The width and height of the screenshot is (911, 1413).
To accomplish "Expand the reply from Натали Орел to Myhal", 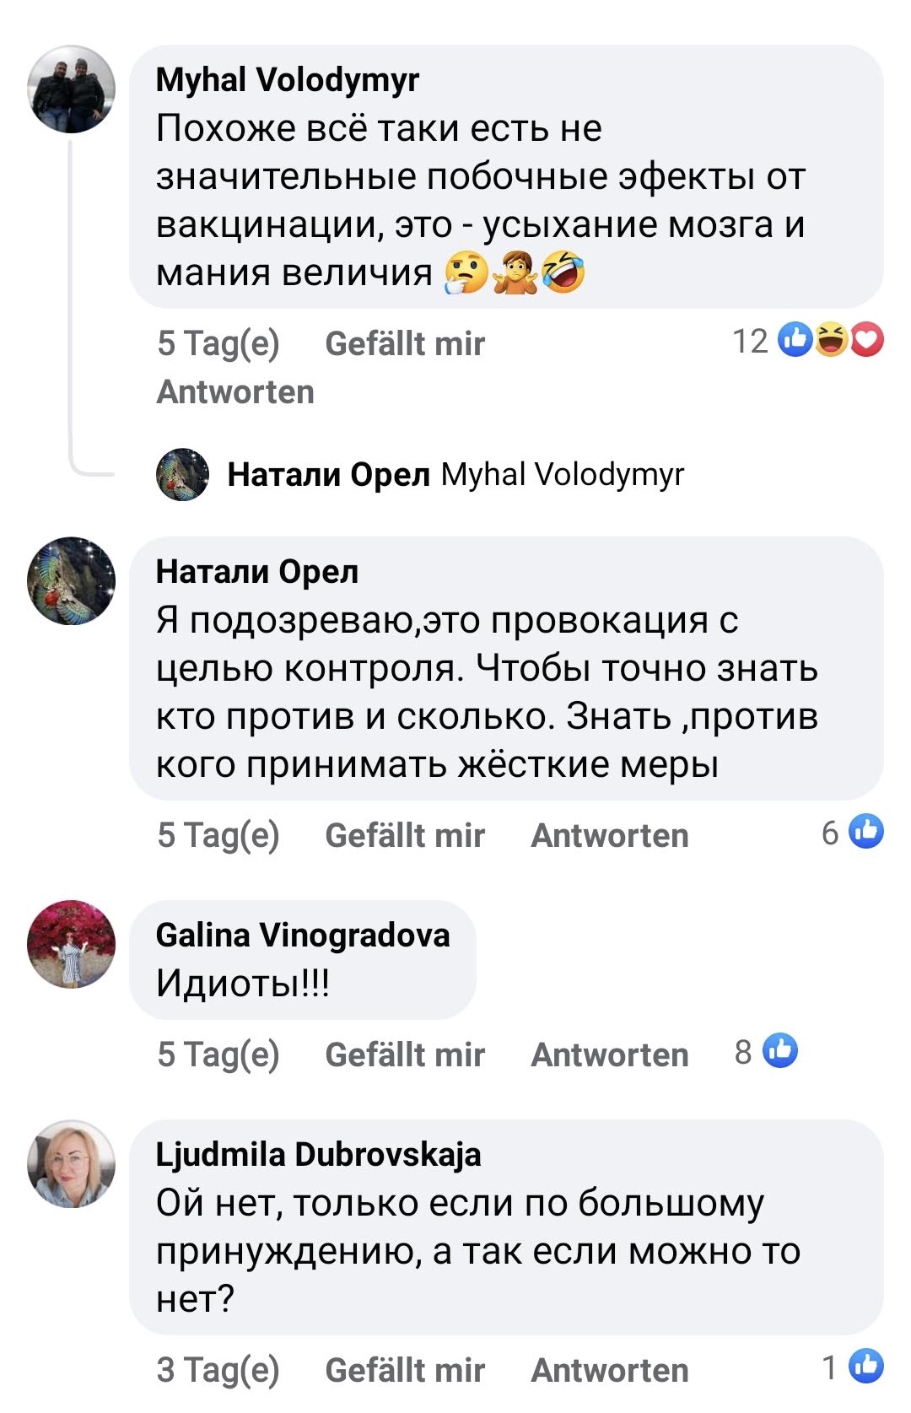I will 455,475.
